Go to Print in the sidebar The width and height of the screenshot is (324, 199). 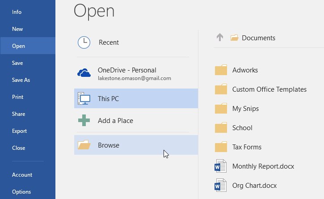(18, 97)
